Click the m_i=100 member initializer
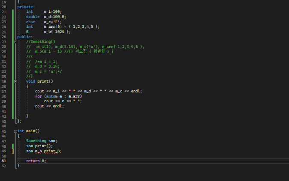This screenshot has height=181, width=289. point(53,12)
